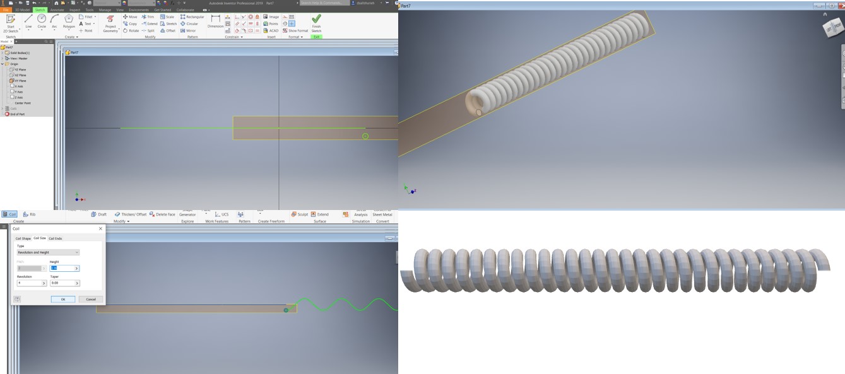Click OK in Coil dialog
This screenshot has height=374, width=845.
tap(63, 299)
